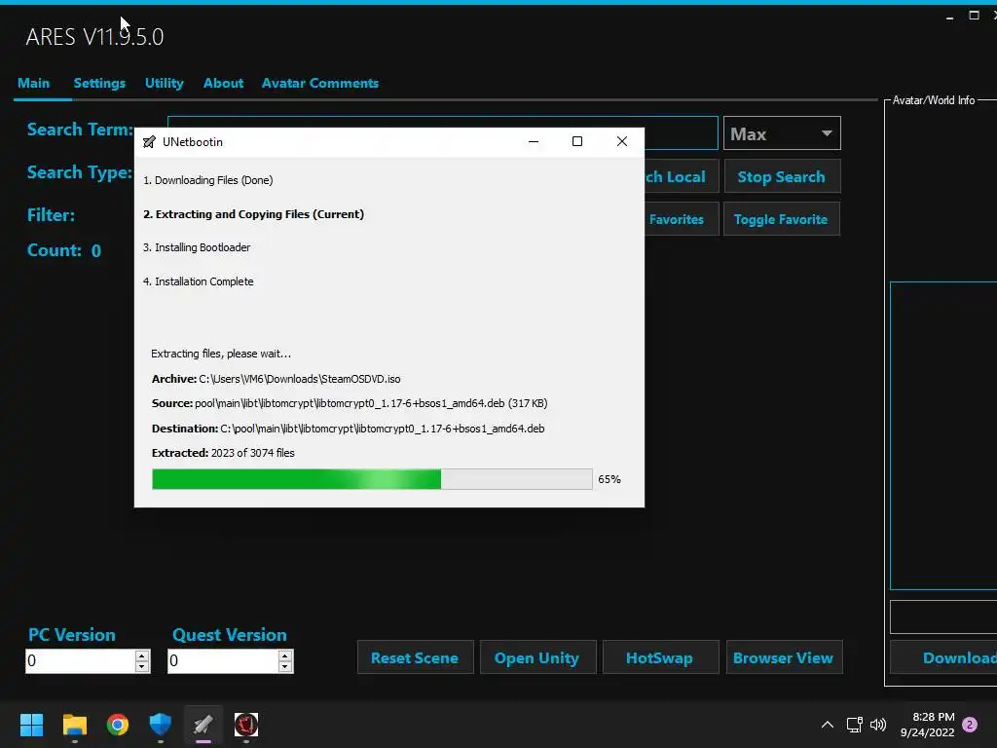
Task: Maximize the ARES window
Action: [974, 16]
